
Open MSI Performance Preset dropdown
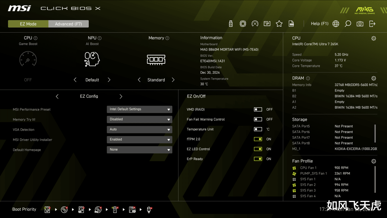(139, 109)
